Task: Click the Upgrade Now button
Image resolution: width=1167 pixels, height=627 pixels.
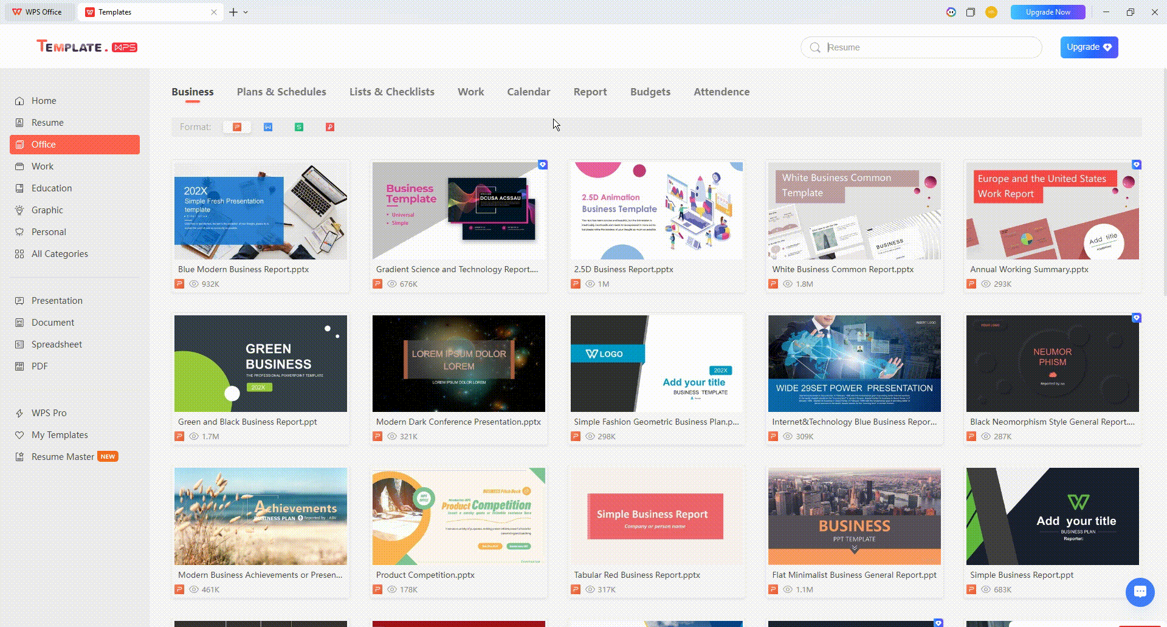Action: tap(1047, 12)
